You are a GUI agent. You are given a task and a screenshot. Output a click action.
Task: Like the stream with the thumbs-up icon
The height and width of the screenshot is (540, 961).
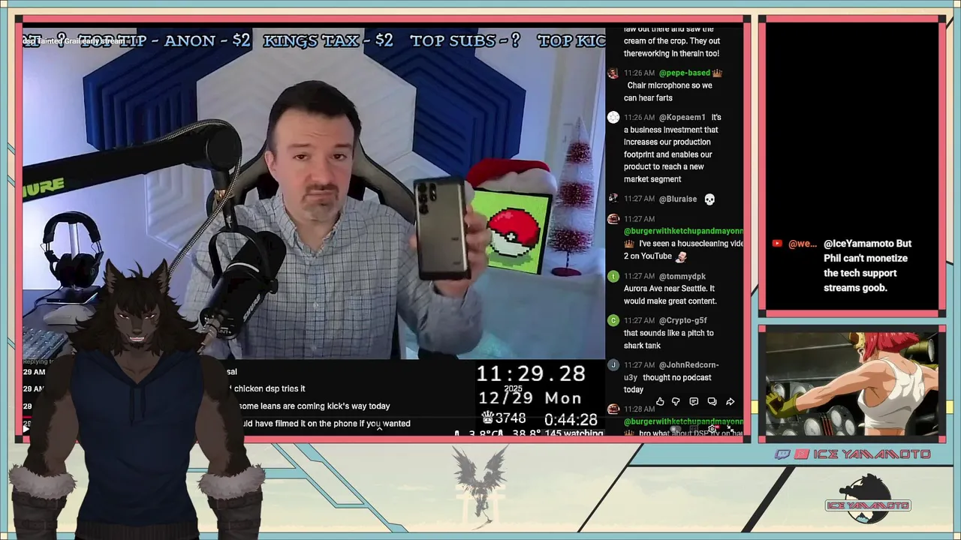point(660,402)
